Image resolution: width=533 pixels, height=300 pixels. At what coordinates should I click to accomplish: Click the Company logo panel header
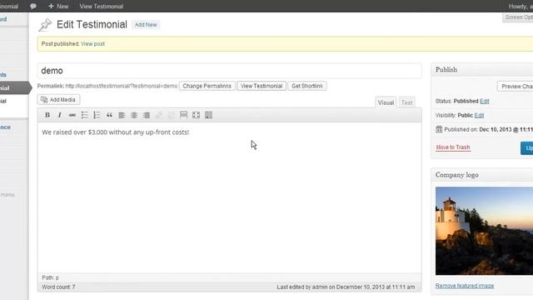482,175
